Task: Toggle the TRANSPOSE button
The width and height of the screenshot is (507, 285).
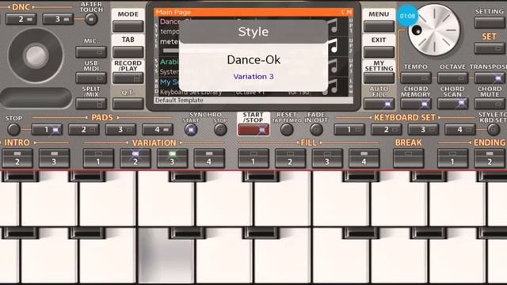Action: click(x=490, y=78)
